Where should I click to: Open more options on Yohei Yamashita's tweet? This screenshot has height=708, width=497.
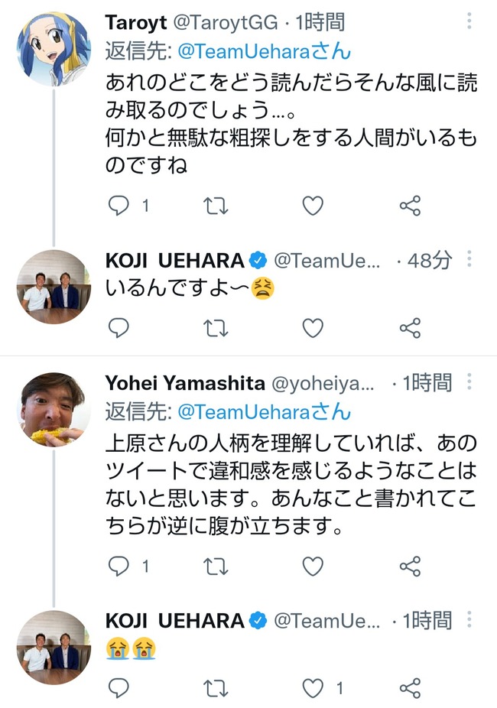469,382
